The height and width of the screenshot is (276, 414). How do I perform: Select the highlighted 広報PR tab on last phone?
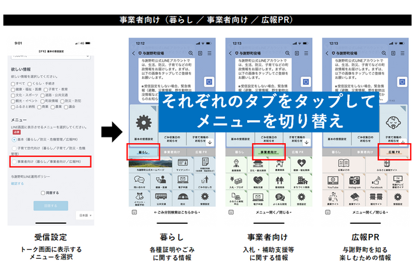pyautogui.click(x=394, y=152)
